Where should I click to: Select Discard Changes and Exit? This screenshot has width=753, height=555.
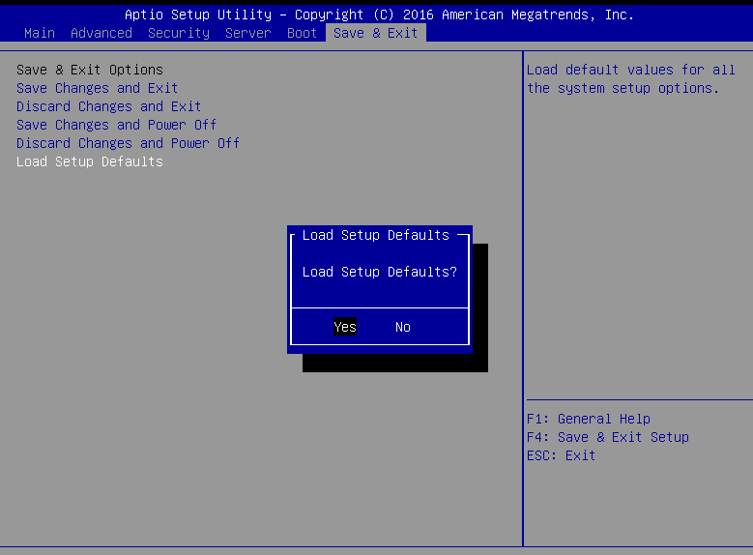pyautogui.click(x=108, y=106)
